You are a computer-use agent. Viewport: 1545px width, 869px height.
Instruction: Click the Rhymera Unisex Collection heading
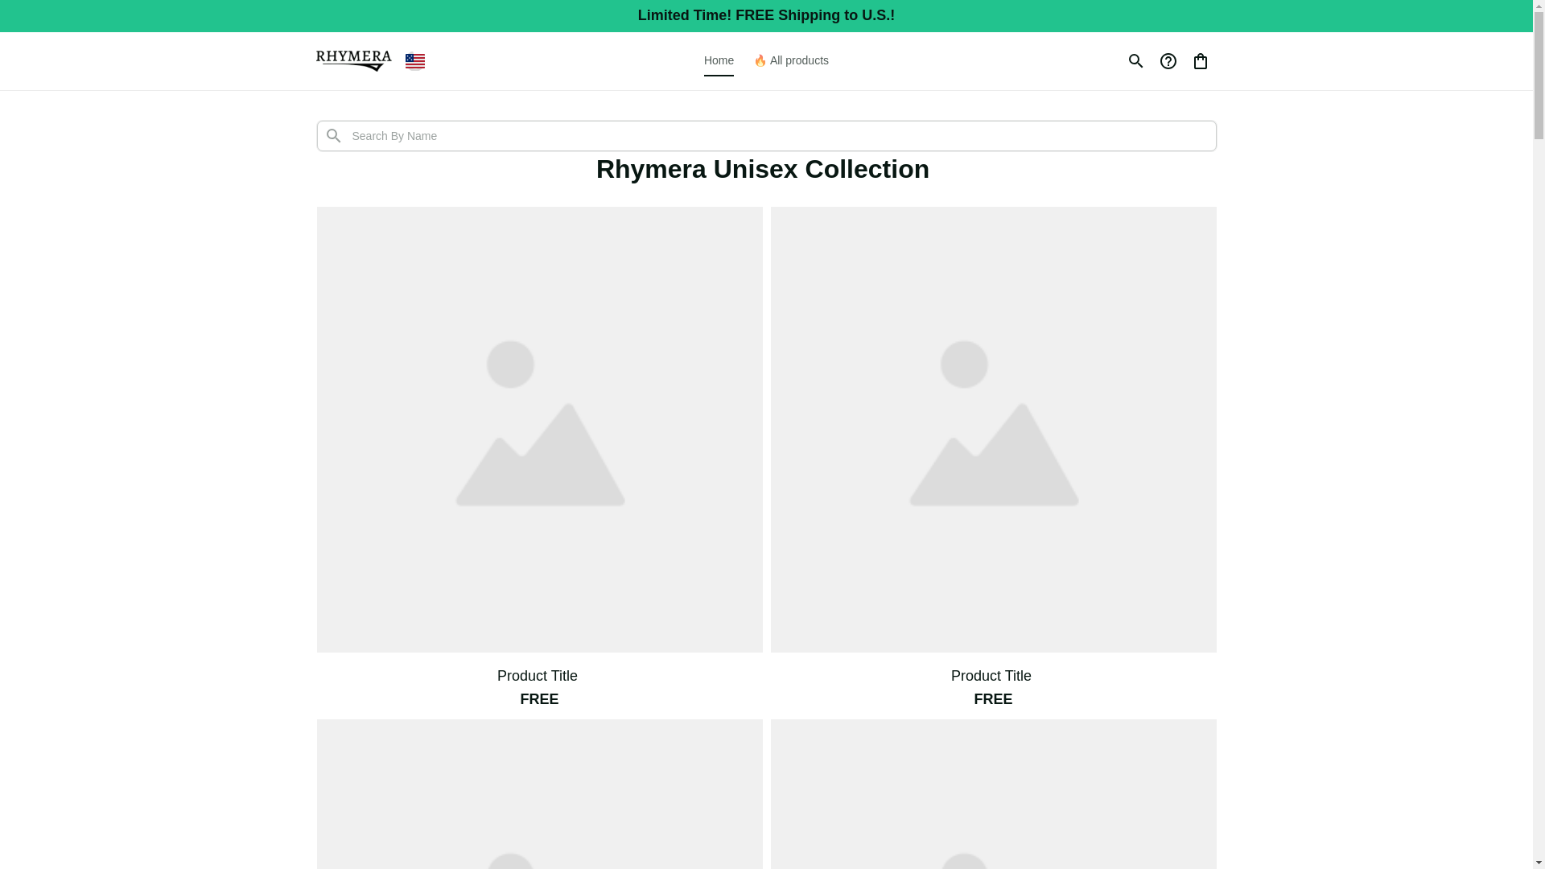click(x=763, y=169)
